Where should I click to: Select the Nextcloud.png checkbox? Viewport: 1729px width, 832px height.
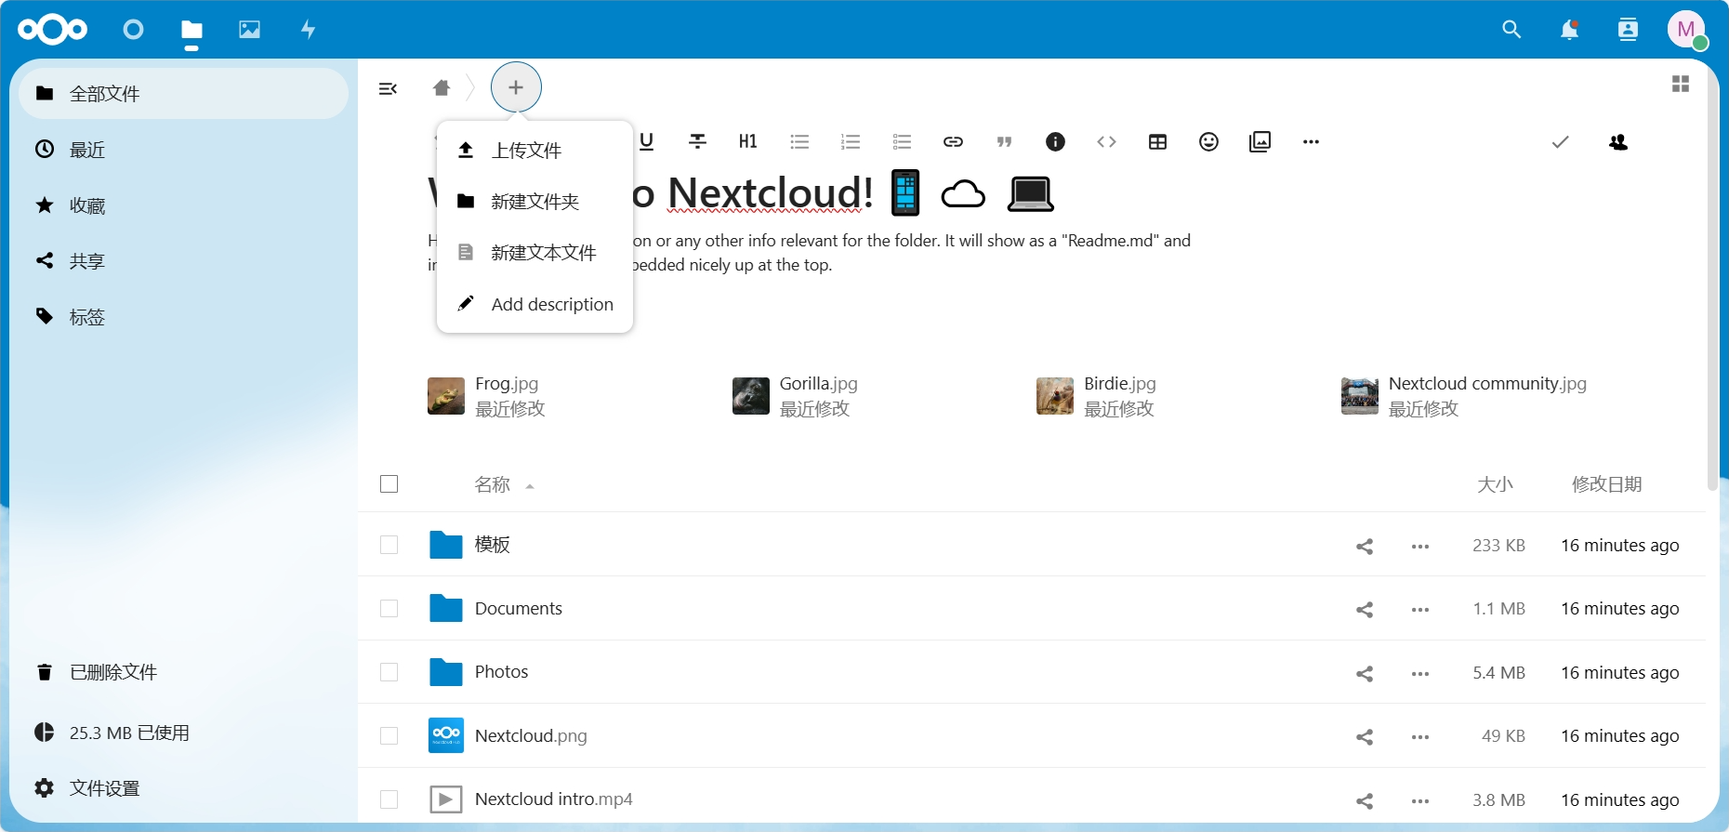pos(389,735)
